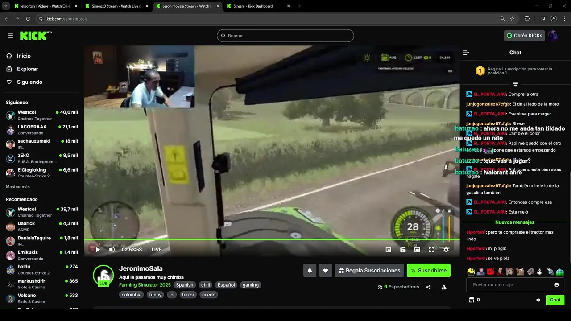Image resolution: width=571 pixels, height=321 pixels.
Task: Open the user profile avatar menu
Action: click(553, 36)
